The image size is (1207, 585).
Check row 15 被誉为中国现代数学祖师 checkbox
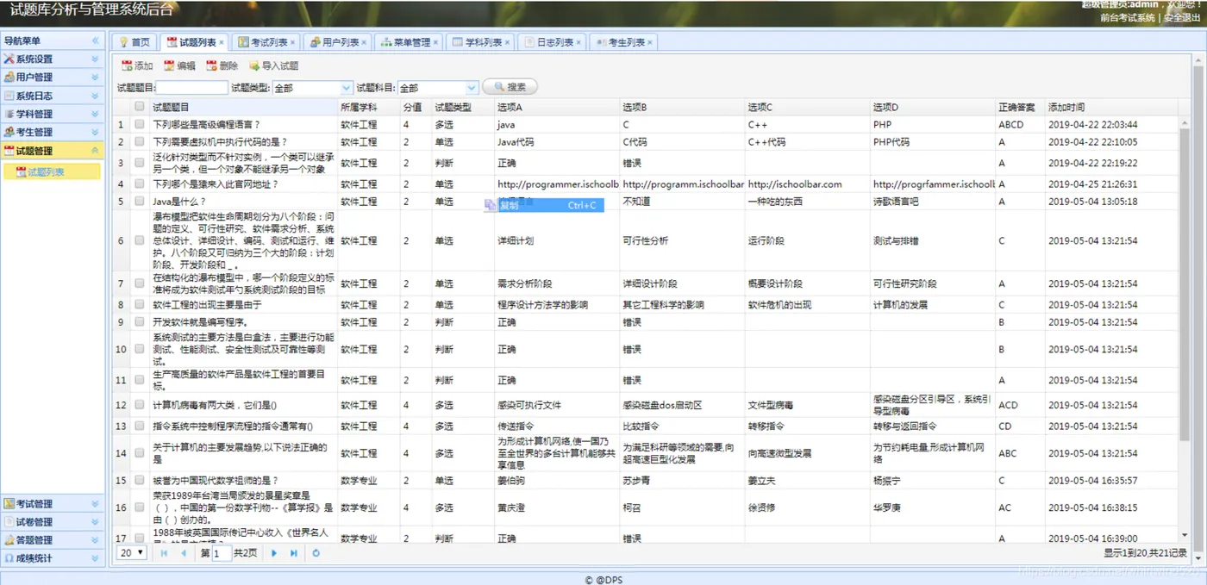point(140,481)
